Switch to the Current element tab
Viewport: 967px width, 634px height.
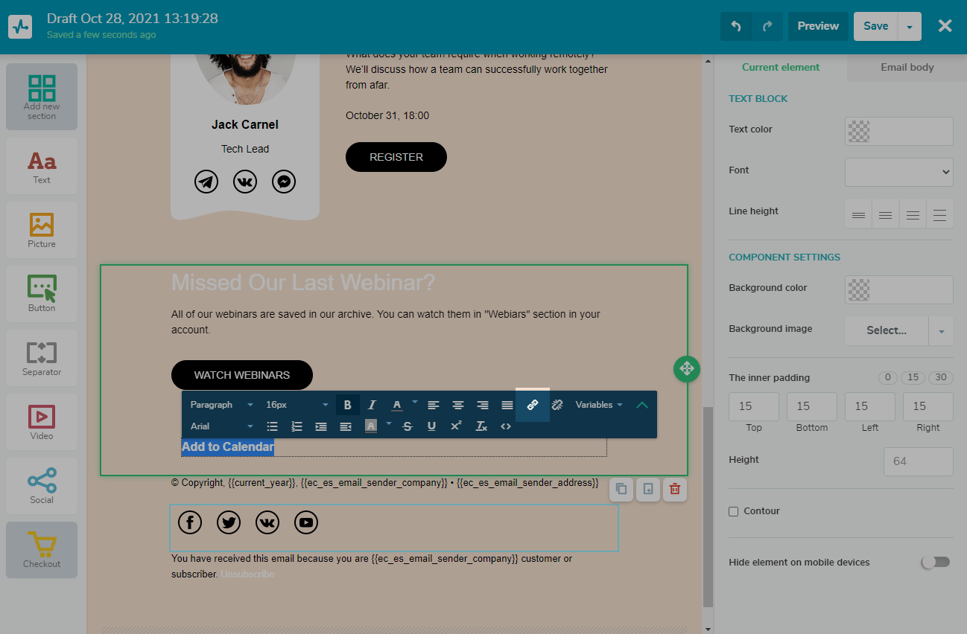click(781, 67)
